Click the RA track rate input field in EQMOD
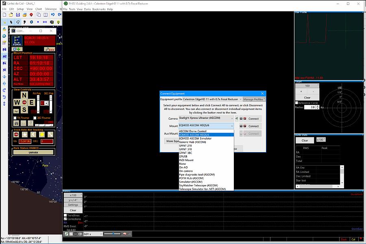The height and width of the screenshot is (244, 366). 25,141
